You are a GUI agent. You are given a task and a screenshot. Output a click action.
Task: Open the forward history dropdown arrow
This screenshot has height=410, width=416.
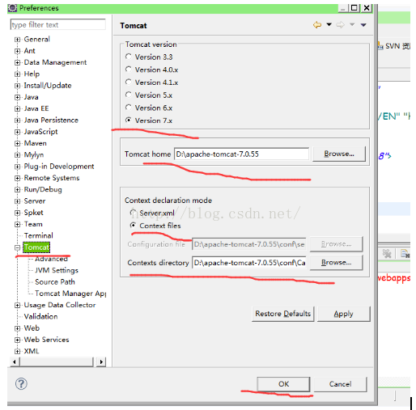click(x=352, y=25)
